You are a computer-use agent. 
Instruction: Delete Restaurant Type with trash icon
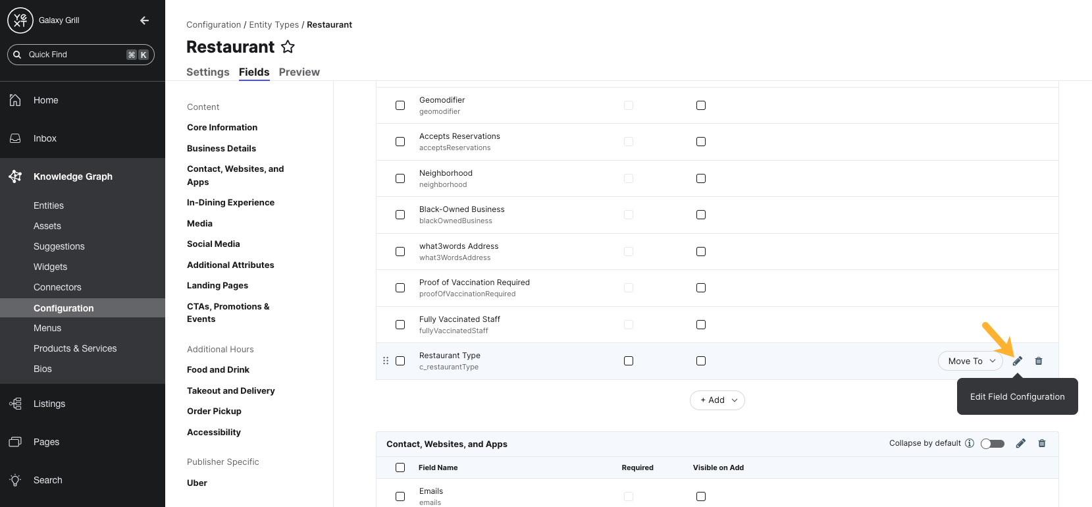pos(1039,361)
